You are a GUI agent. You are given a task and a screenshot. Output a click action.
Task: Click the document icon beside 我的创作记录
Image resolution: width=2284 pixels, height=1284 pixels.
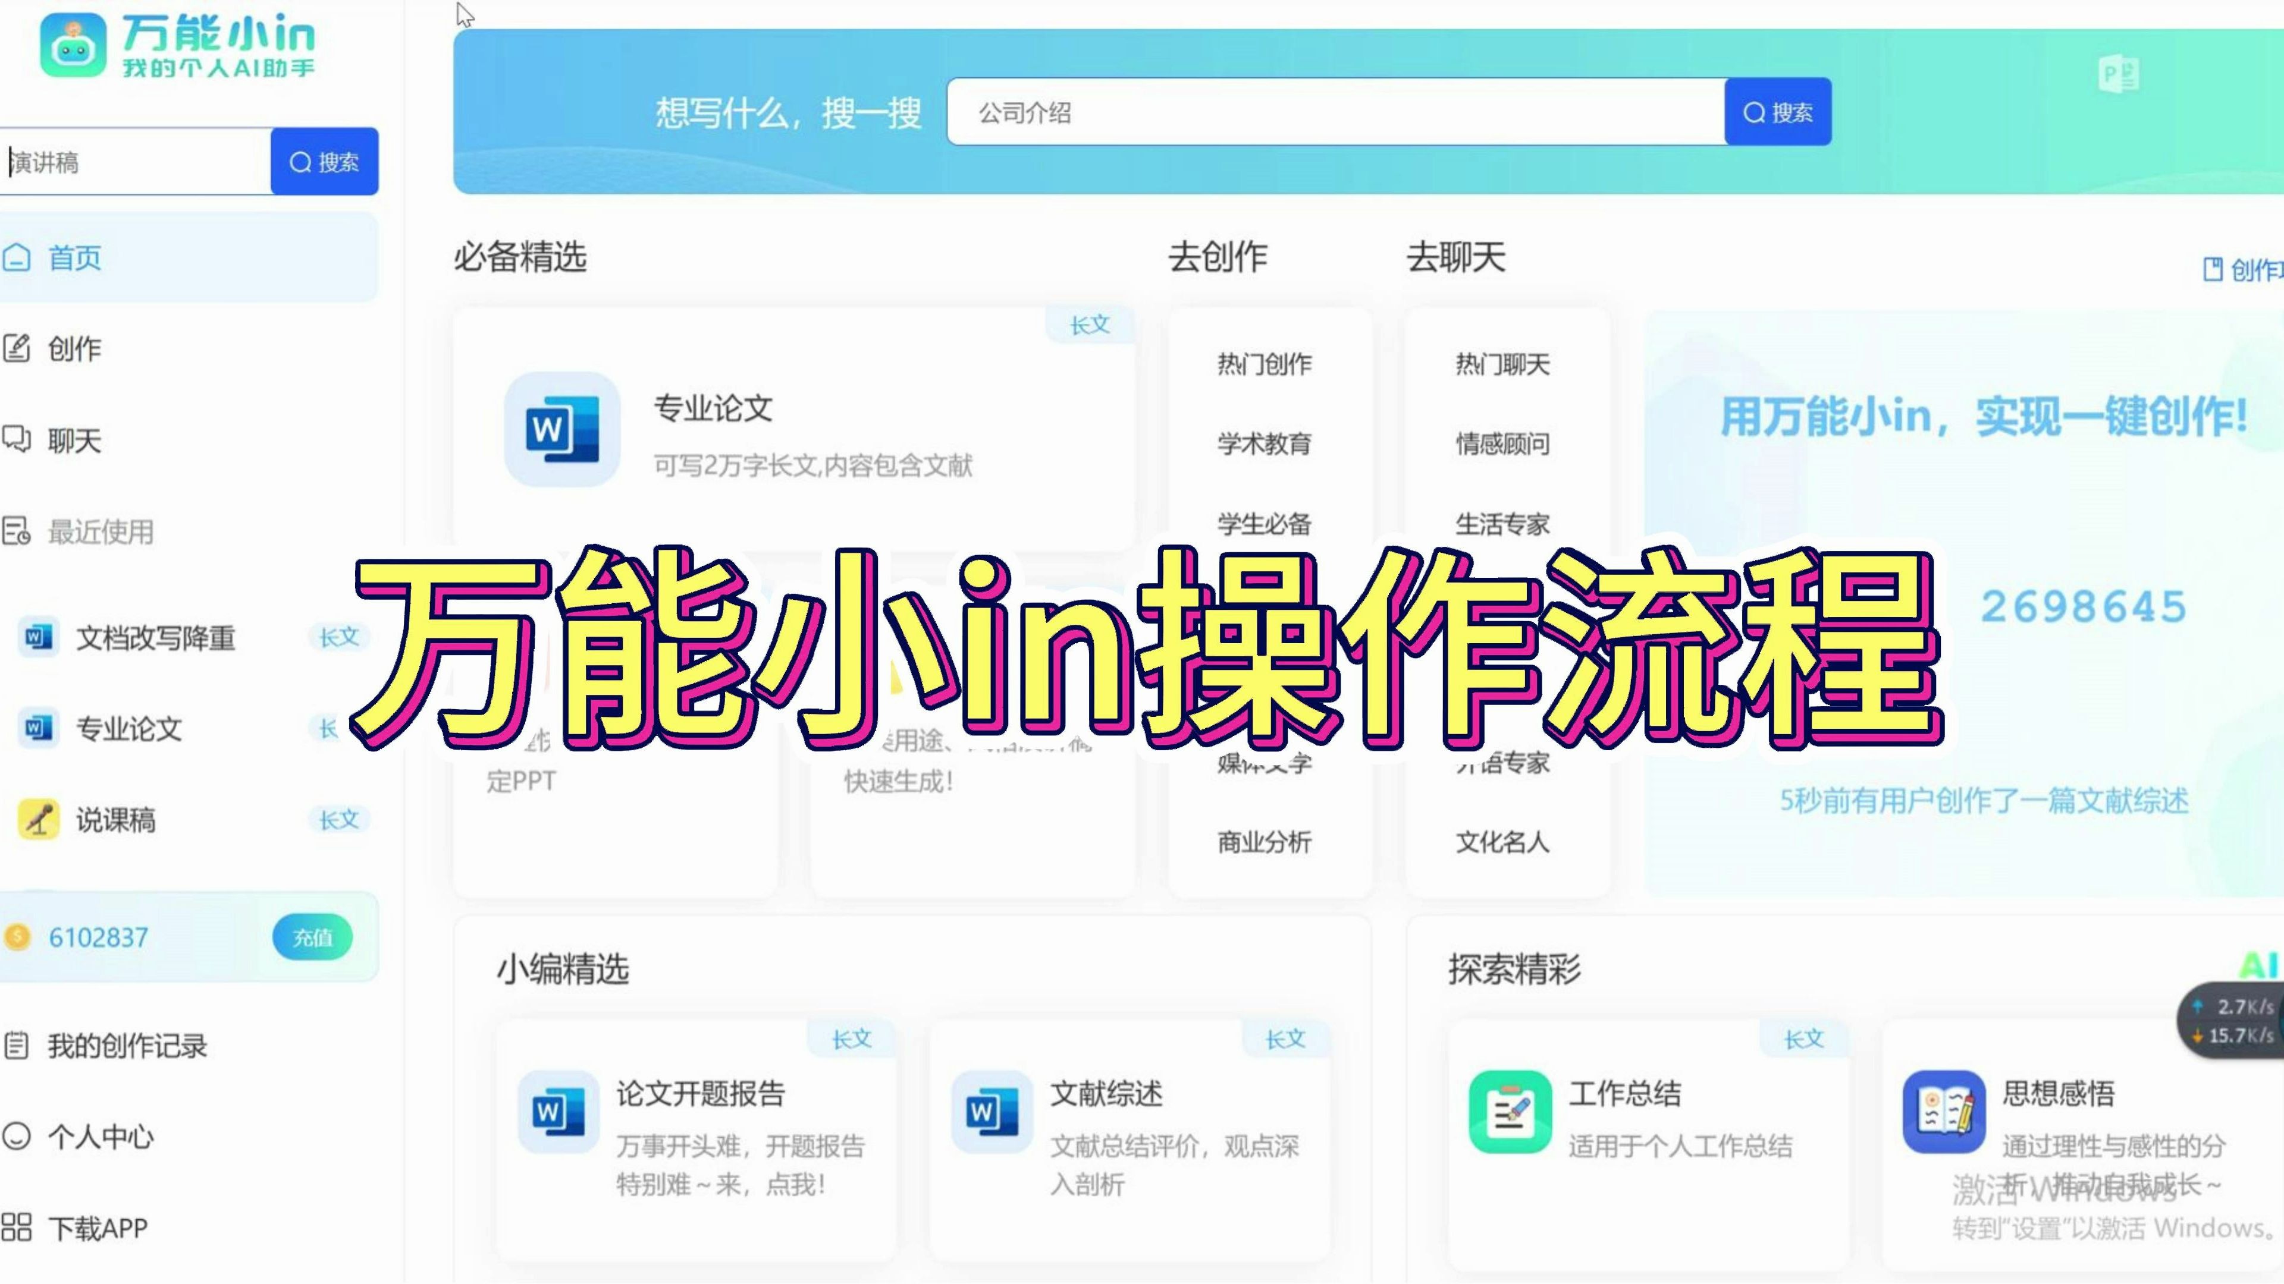[16, 1046]
